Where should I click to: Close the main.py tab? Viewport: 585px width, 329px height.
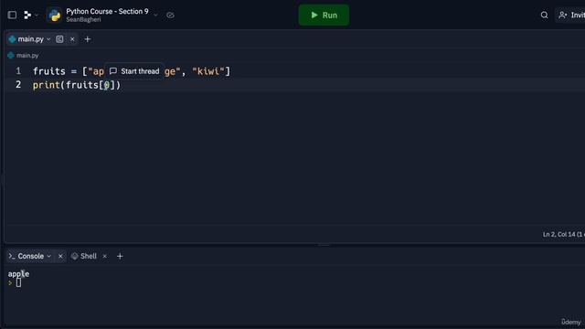(72, 39)
